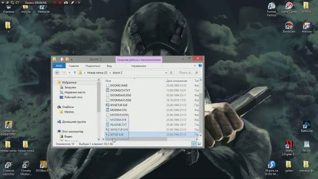Open the Файл tab
Screen dimensions: 318x179
pyautogui.click(x=59, y=66)
